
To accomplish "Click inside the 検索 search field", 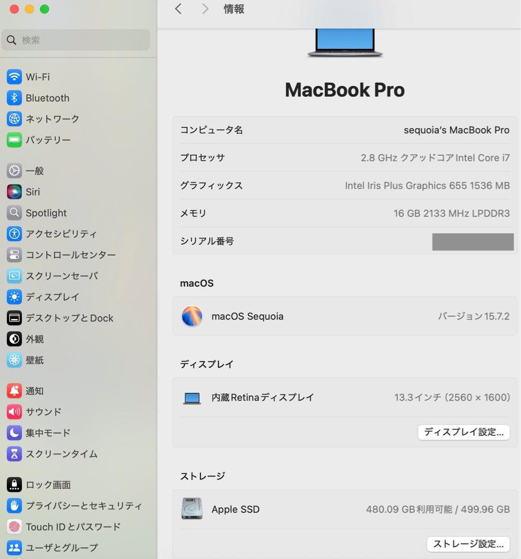I will point(76,40).
